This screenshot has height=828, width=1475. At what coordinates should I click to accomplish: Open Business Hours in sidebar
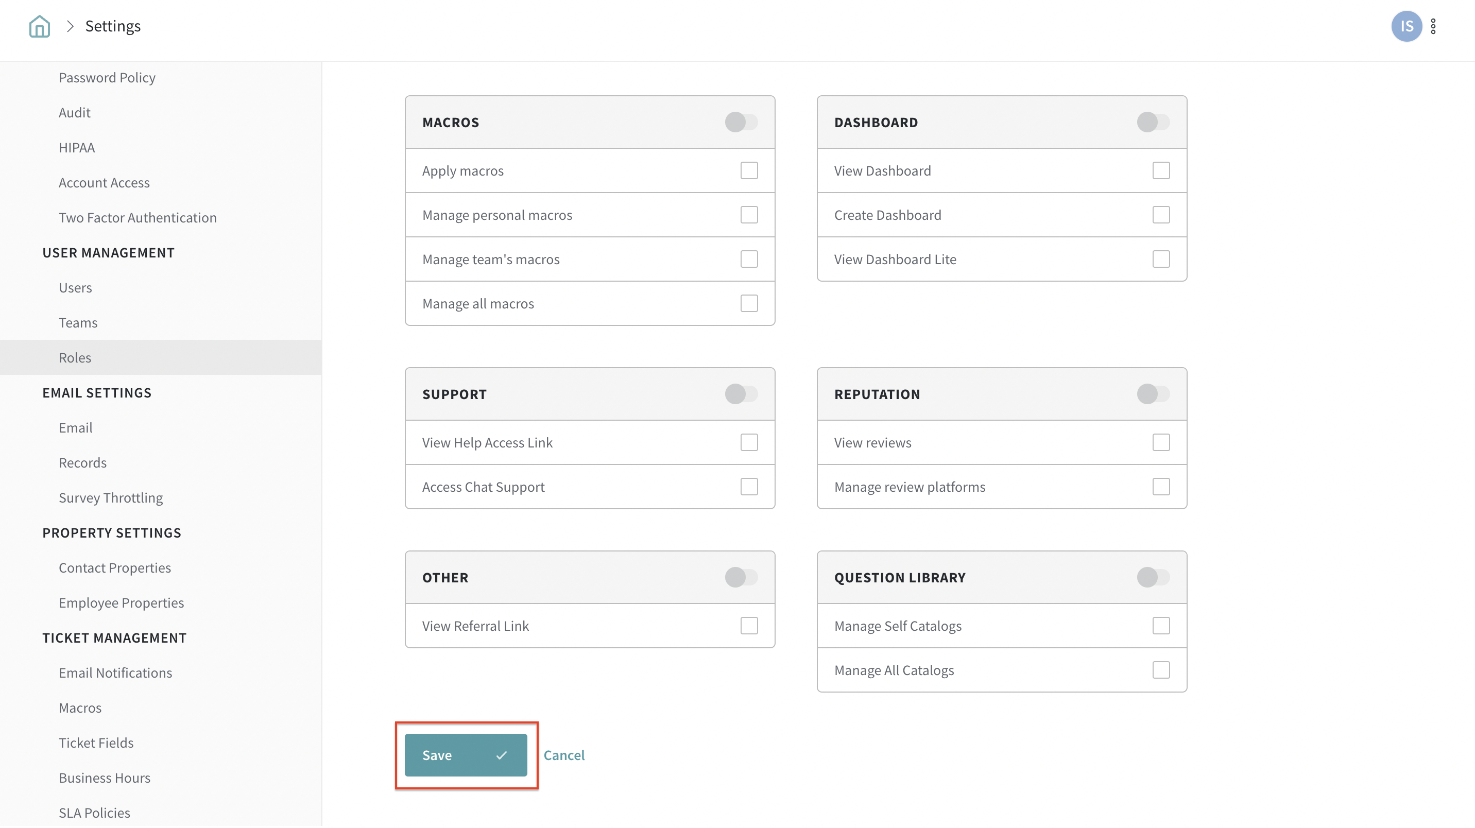[104, 778]
